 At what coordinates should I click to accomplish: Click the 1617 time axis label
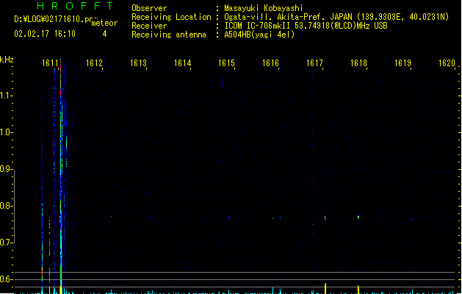pos(314,63)
